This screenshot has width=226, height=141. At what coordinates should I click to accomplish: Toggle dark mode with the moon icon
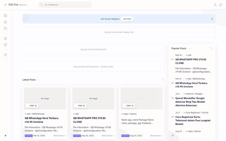click(x=221, y=5)
